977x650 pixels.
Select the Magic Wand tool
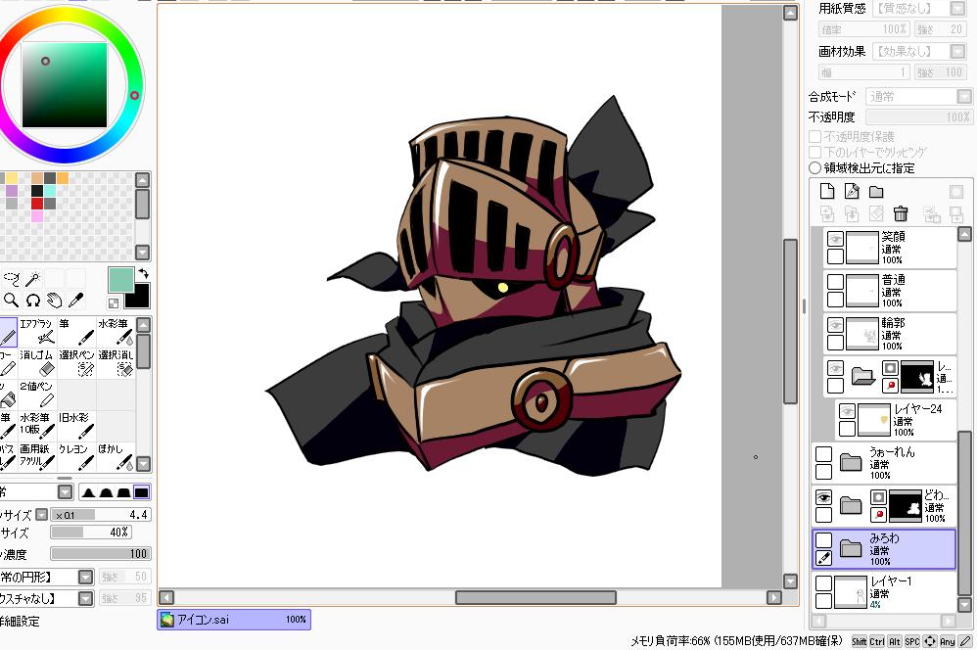click(32, 279)
